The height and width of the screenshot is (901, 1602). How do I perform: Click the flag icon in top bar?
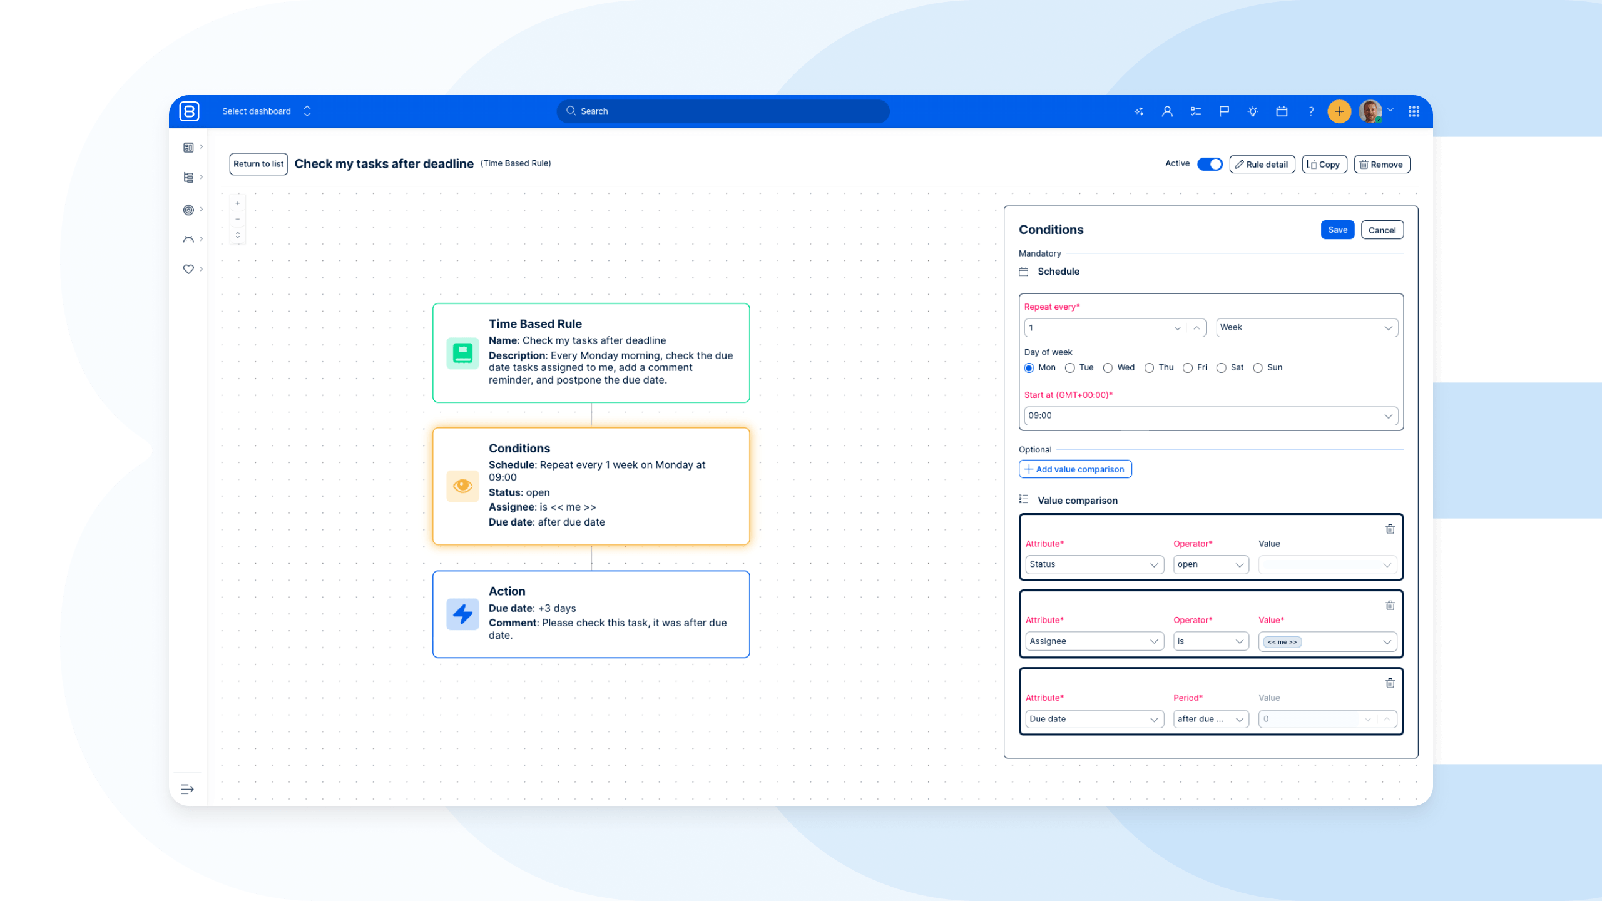click(x=1224, y=111)
